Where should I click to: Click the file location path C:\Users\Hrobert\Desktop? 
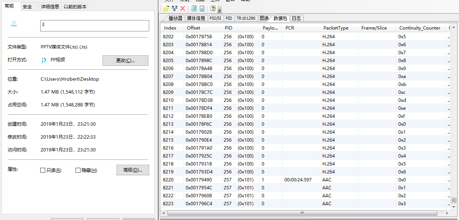click(x=69, y=79)
